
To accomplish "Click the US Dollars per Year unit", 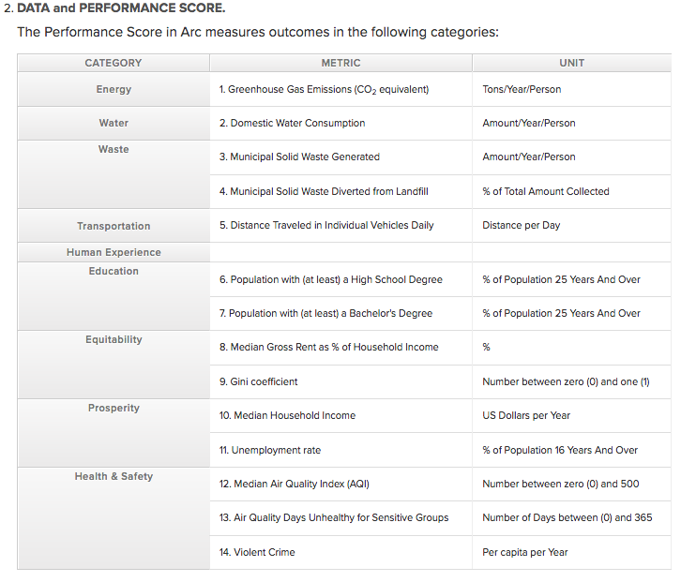I will pyautogui.click(x=526, y=415).
